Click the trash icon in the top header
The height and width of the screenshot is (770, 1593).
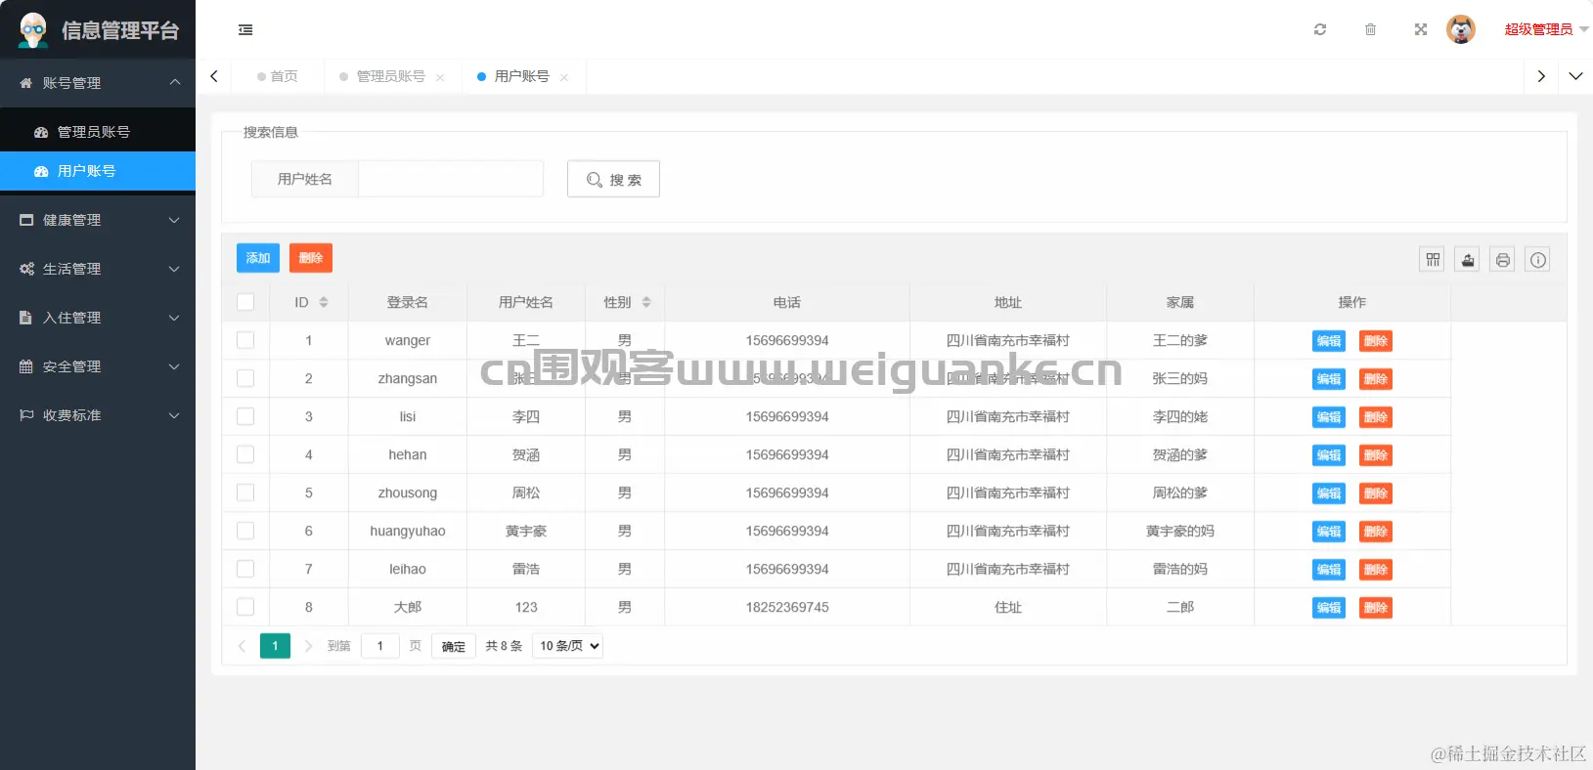coord(1370,29)
